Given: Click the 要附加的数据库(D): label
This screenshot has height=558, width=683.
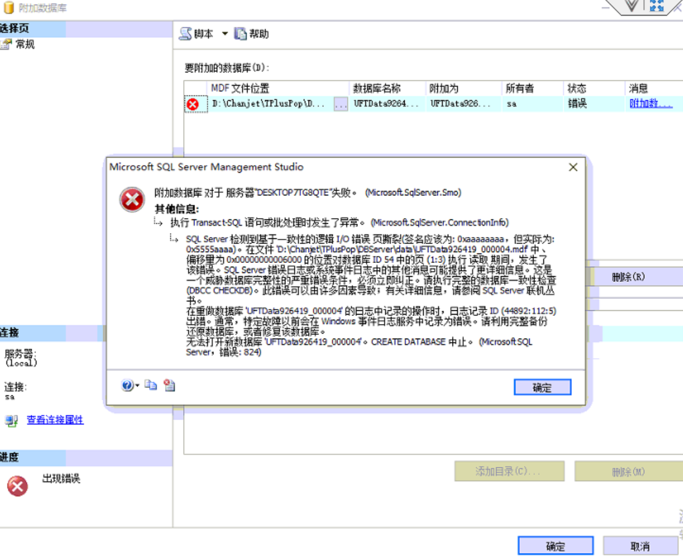Looking at the screenshot, I should 227,67.
